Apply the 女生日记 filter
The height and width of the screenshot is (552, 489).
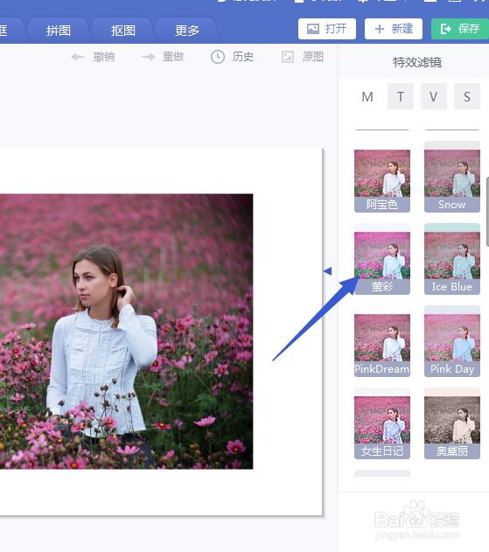click(x=382, y=423)
